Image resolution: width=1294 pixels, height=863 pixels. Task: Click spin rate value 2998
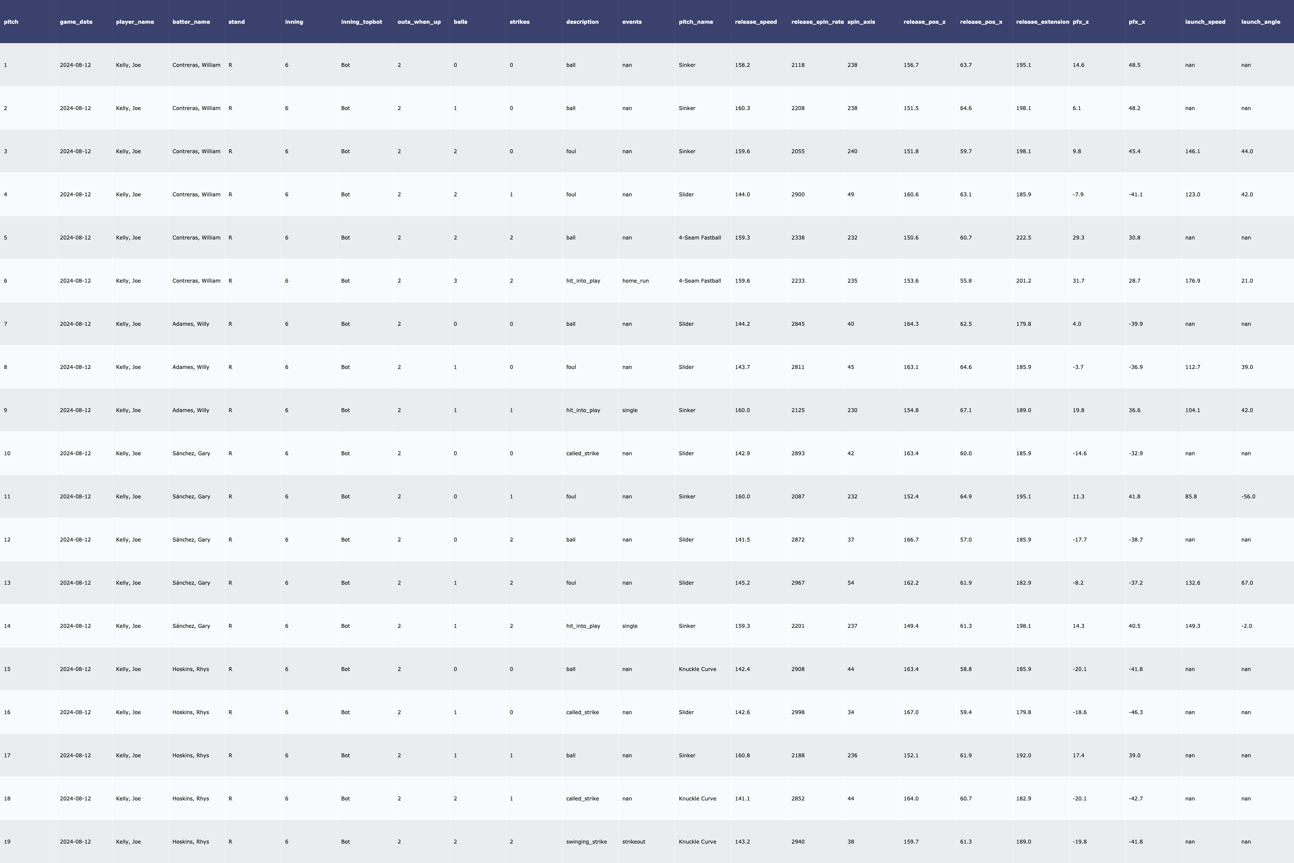tap(798, 712)
